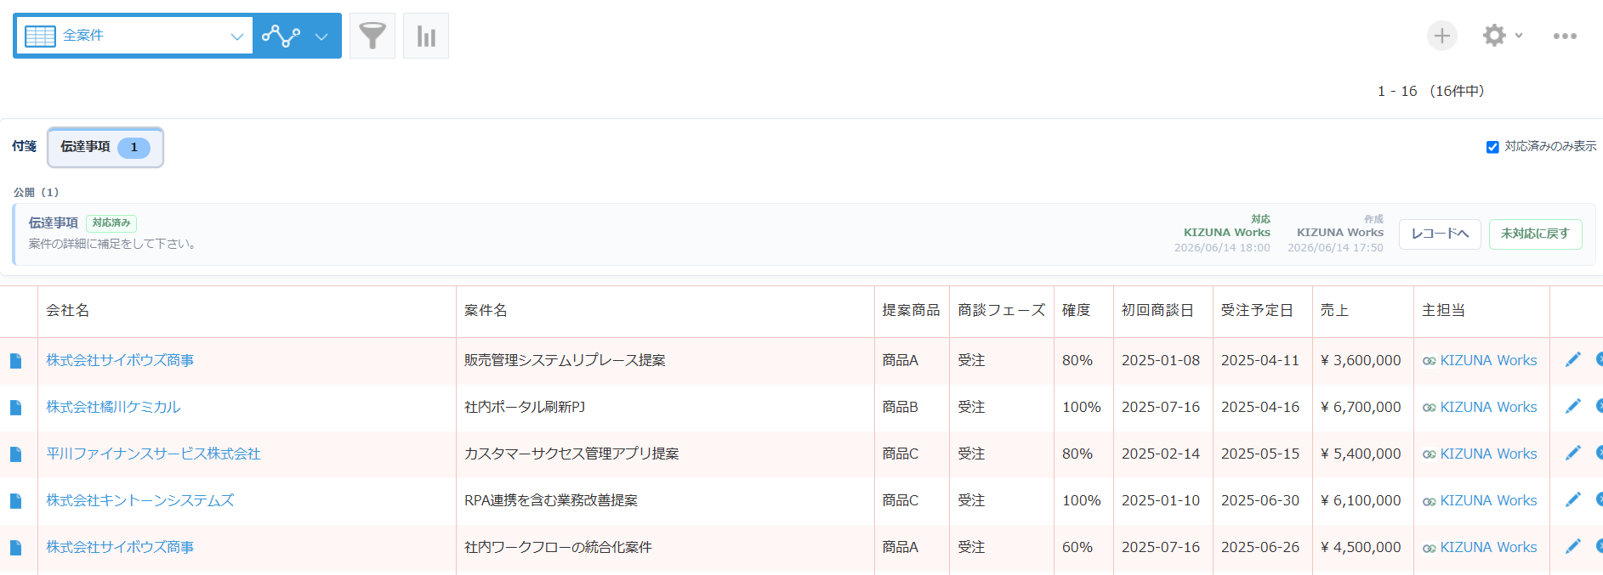Add a new record with plus icon

pos(1442,36)
